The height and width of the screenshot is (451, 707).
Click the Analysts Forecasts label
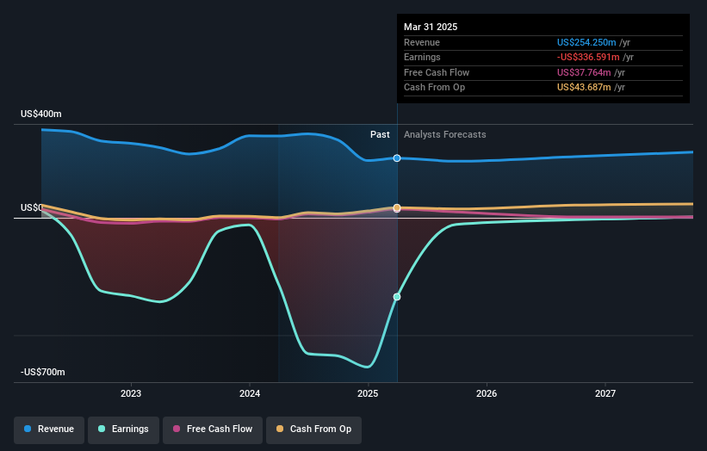point(445,135)
